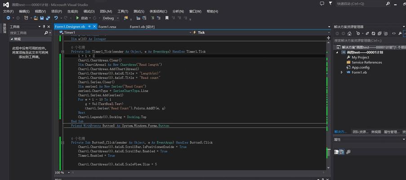This screenshot has width=406, height=180.
Task: Switch to the Form1.resx tab
Action: pos(107,27)
